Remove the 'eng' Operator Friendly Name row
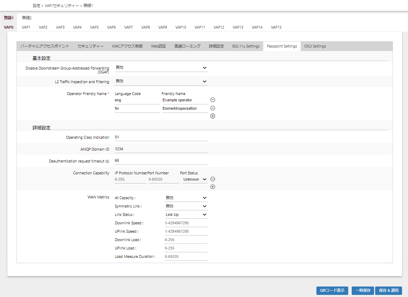 [x=213, y=100]
